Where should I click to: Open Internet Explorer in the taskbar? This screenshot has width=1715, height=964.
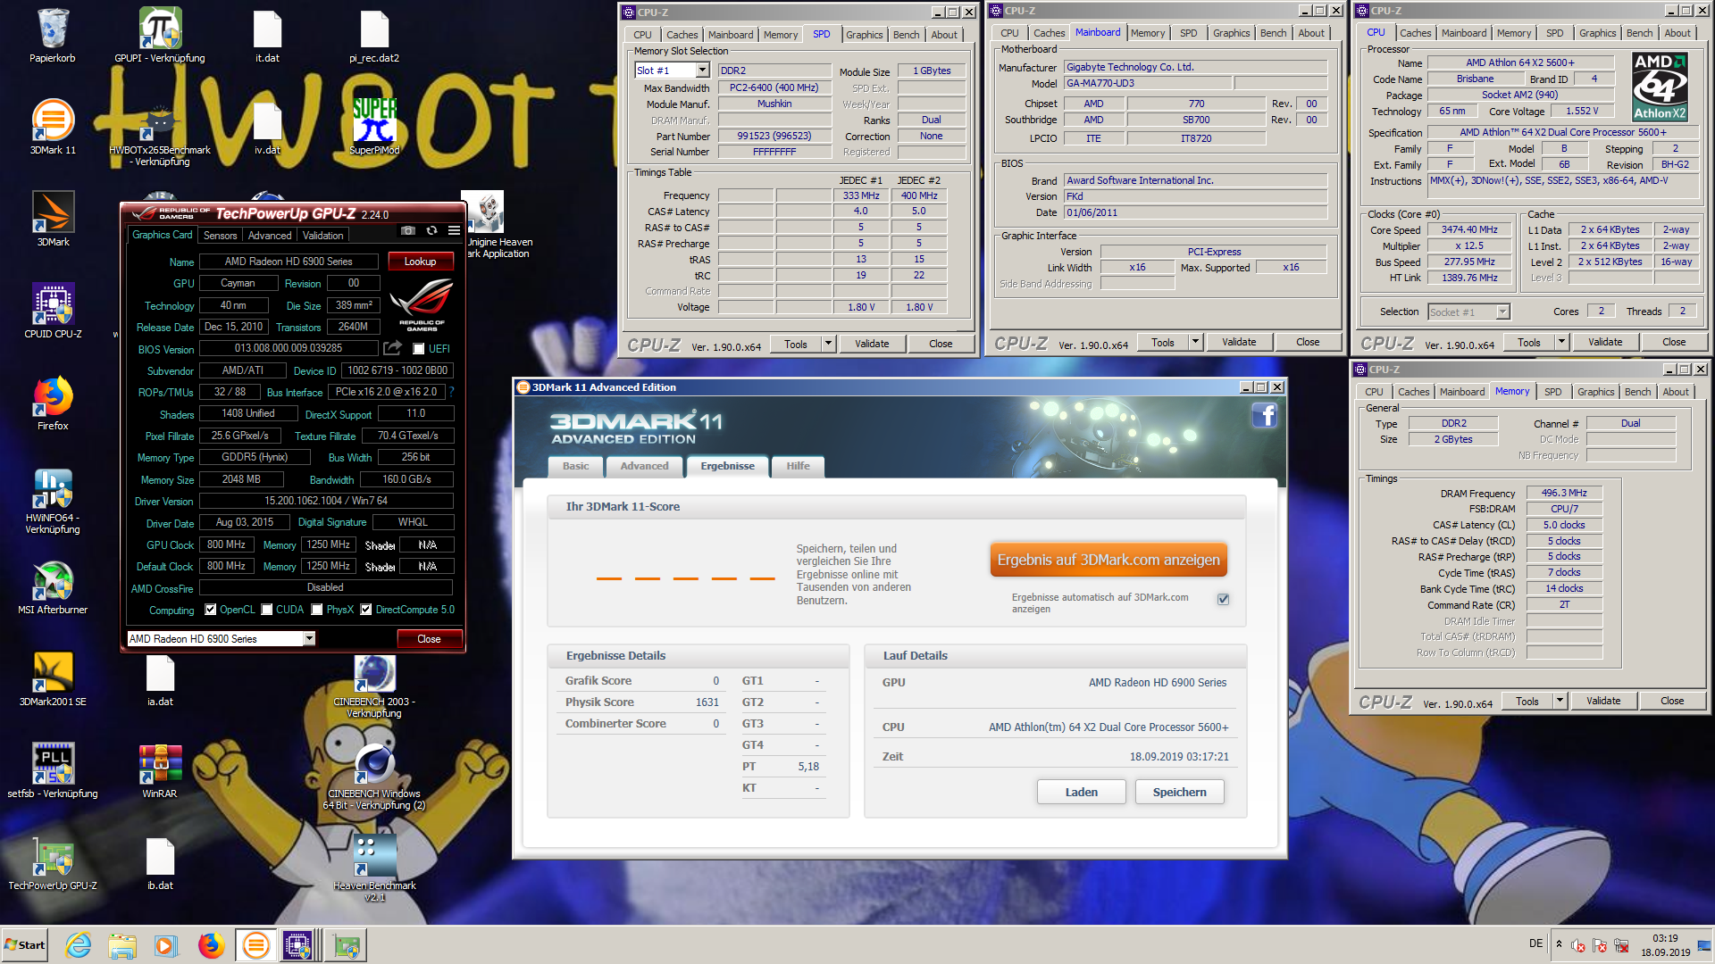point(79,945)
